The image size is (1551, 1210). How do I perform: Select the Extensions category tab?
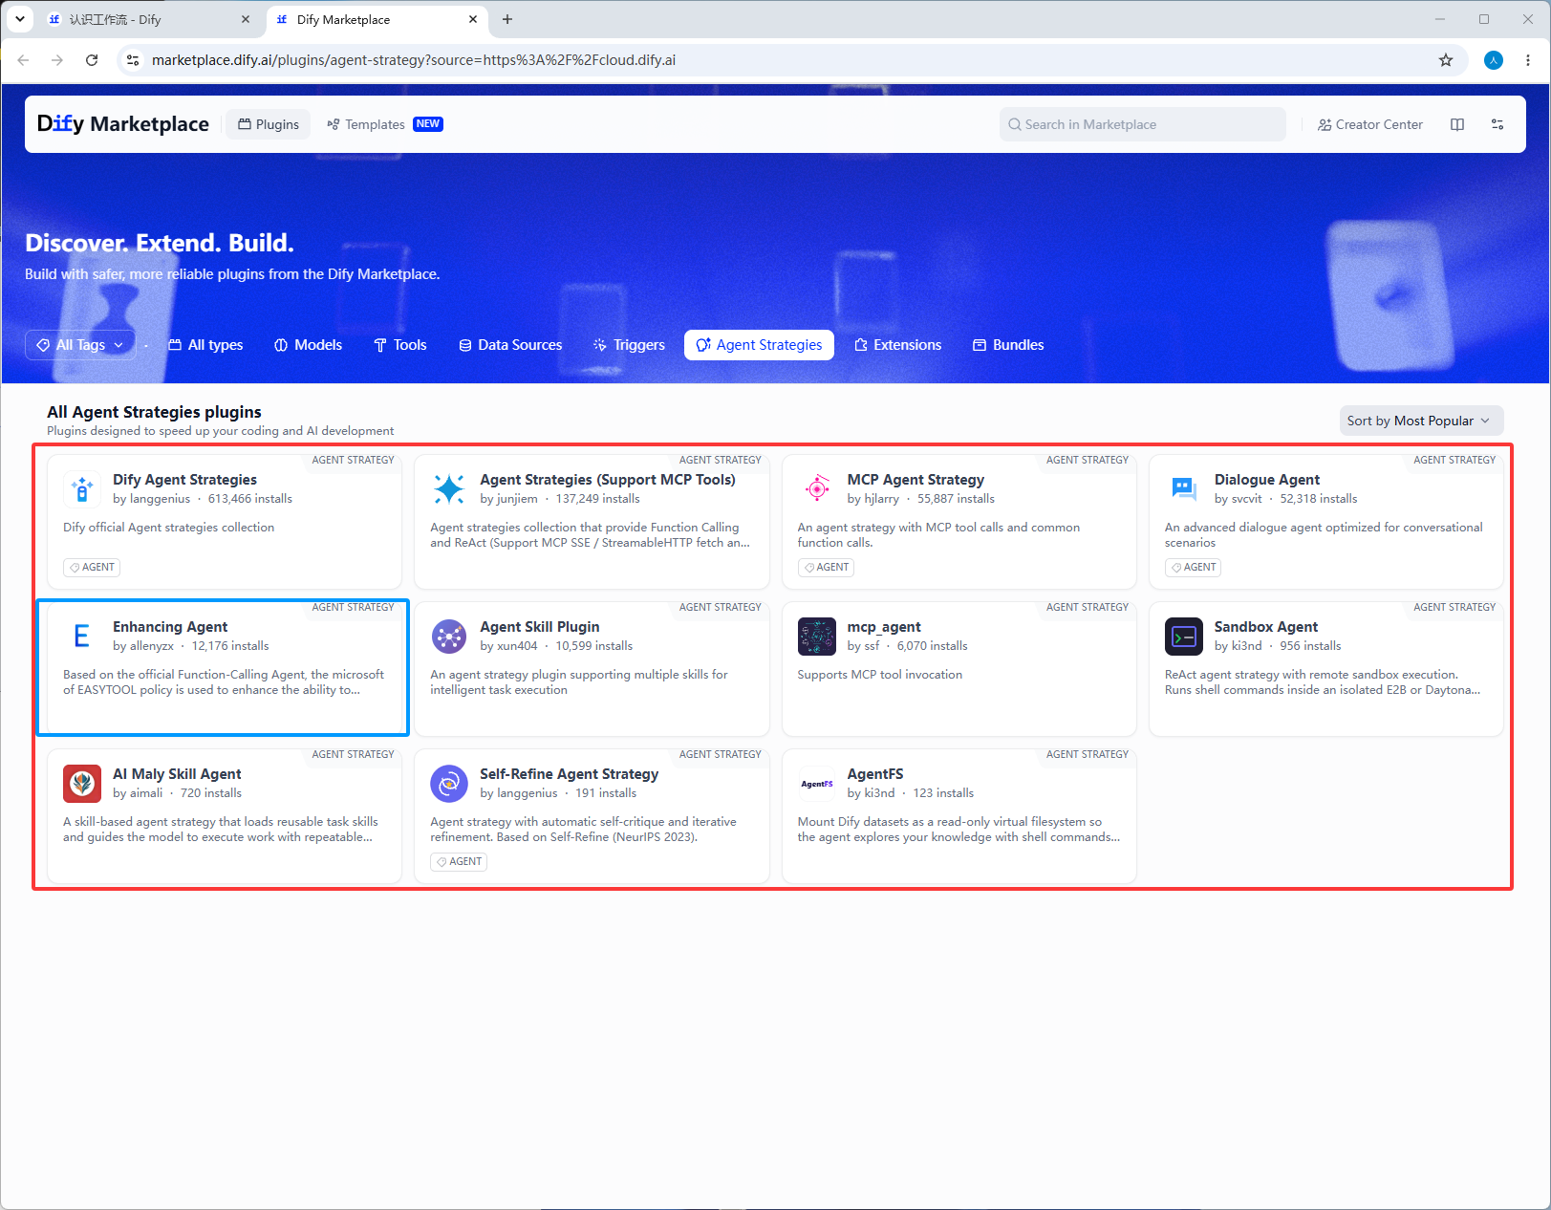(897, 345)
